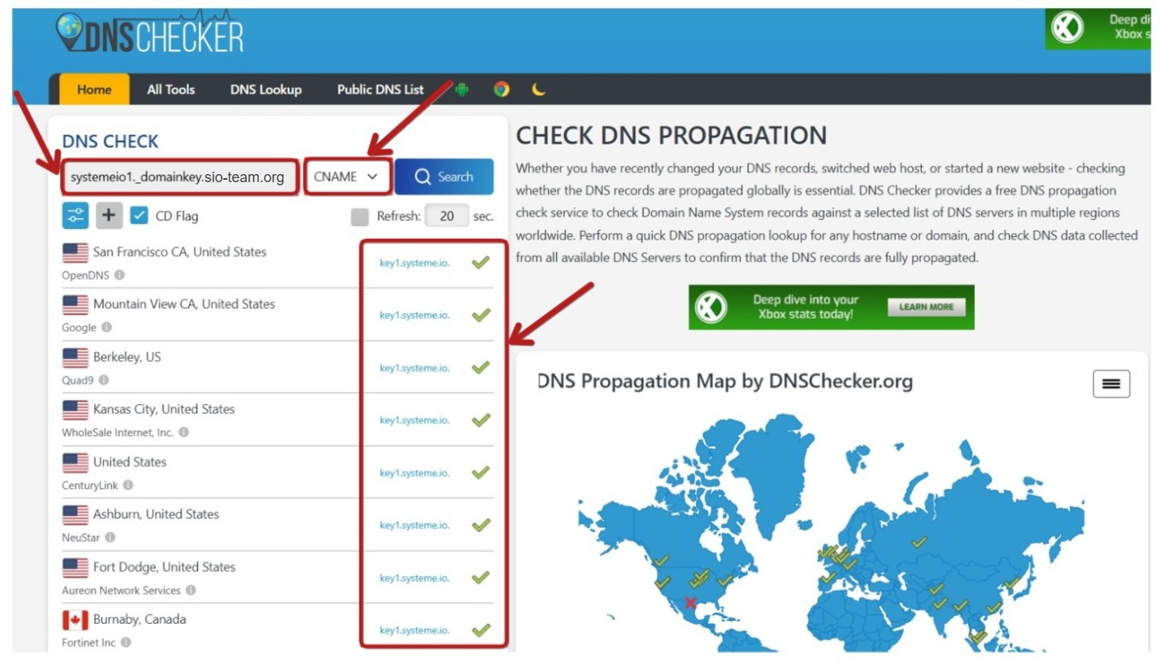Screen dimensions: 1160x667
Task: Uncheck the CD Flag checkbox
Action: [x=138, y=216]
